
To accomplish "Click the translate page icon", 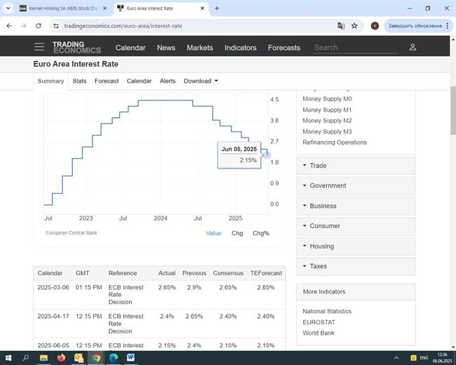I will click(x=341, y=26).
